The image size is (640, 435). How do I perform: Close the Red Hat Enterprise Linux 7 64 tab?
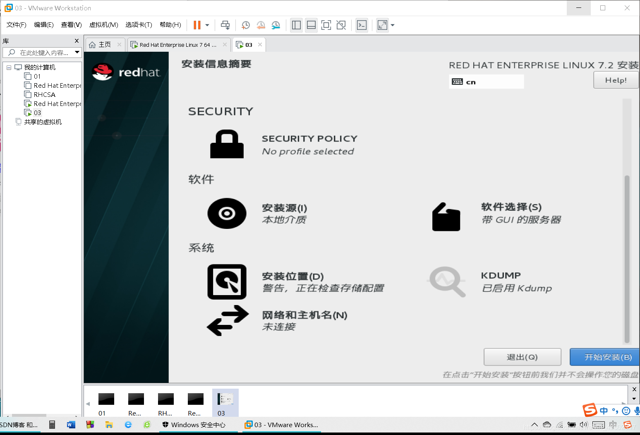click(x=225, y=45)
